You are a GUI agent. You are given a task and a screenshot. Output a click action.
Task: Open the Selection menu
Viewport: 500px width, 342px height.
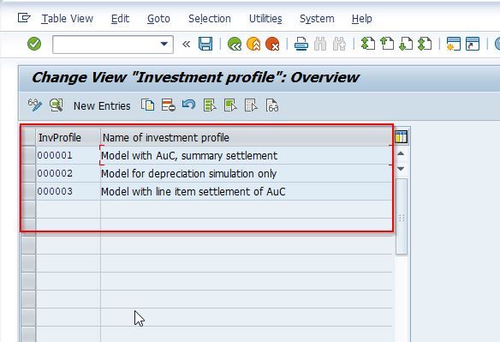pyautogui.click(x=210, y=19)
